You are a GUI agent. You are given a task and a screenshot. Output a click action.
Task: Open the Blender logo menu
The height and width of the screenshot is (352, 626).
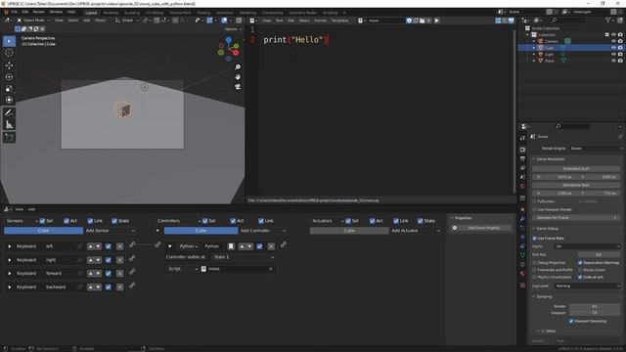pyautogui.click(x=6, y=13)
